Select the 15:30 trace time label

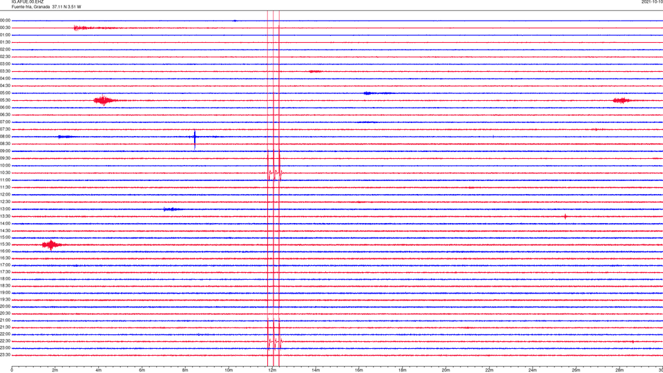[x=6, y=245]
